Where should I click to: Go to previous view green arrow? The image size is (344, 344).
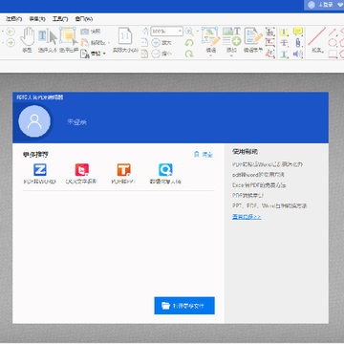pyautogui.click(x=11, y=32)
